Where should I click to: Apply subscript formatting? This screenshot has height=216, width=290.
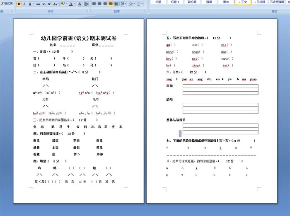click(44, 4)
